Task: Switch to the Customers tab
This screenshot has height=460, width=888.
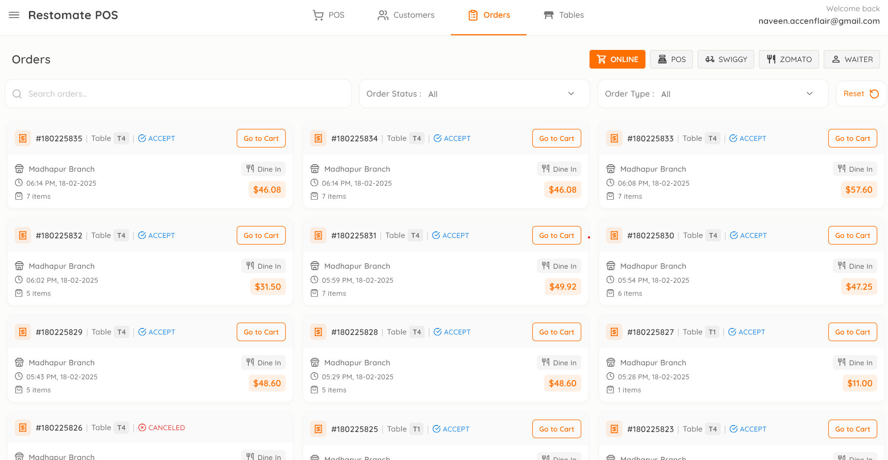Action: pos(406,15)
